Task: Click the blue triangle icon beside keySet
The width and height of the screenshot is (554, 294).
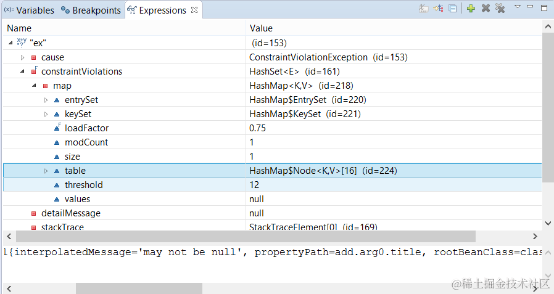Action: click(57, 115)
